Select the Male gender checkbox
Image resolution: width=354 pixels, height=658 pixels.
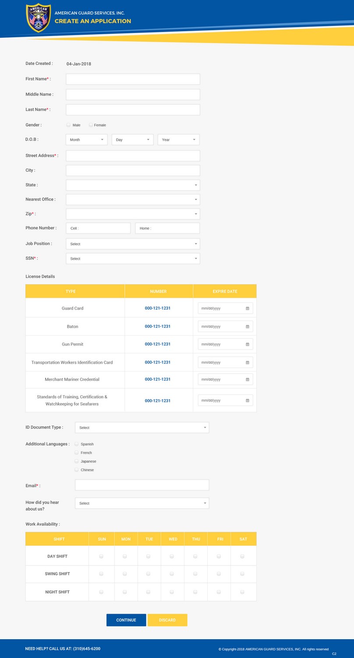coord(68,125)
